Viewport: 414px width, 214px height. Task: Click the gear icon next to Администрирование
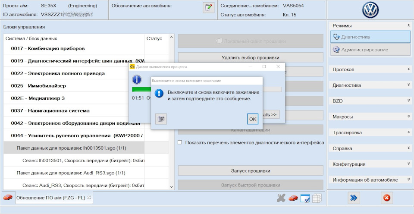tap(336, 50)
